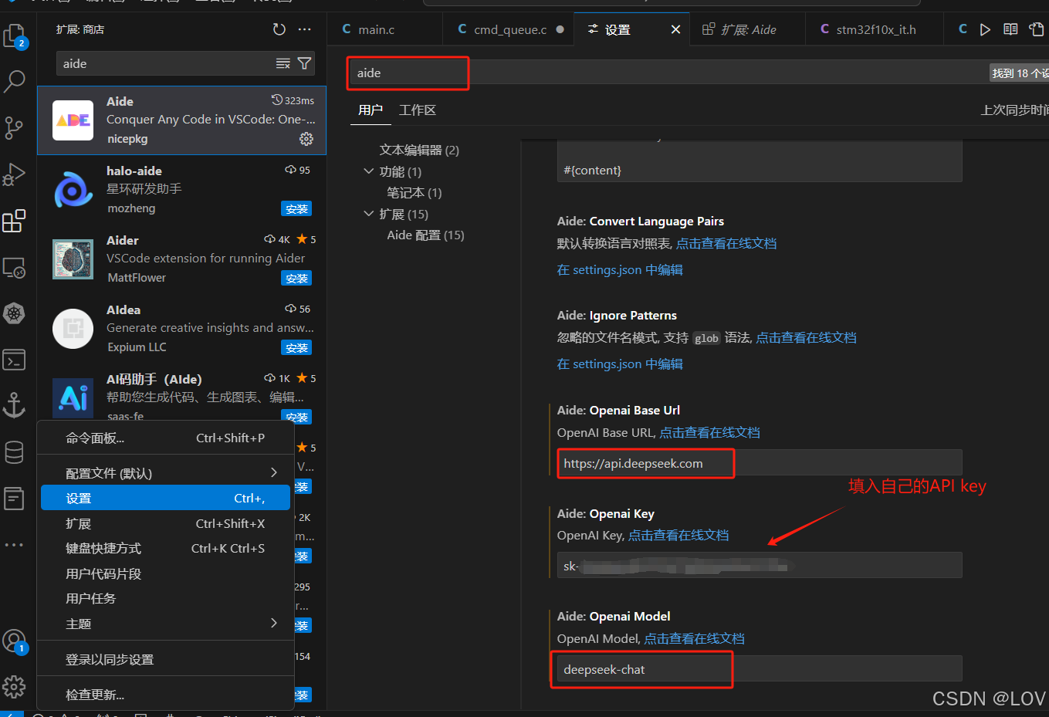Select the Aide extension in results
1049x717 pixels.
(182, 120)
